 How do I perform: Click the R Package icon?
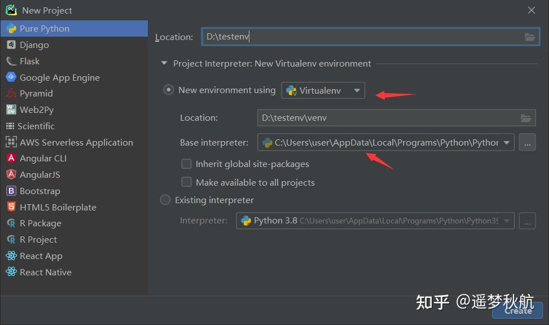pyautogui.click(x=11, y=223)
